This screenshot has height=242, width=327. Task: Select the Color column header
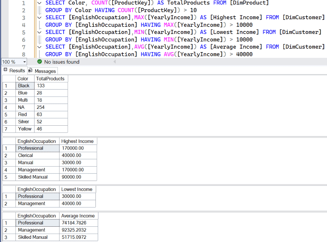pyautogui.click(x=23, y=78)
